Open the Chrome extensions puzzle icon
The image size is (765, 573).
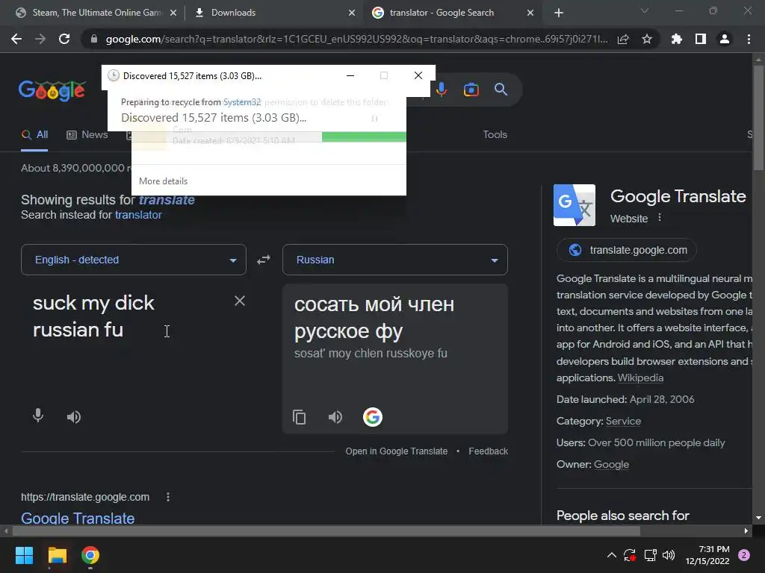click(677, 39)
